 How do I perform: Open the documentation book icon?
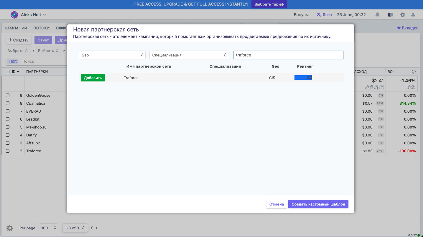[390, 15]
